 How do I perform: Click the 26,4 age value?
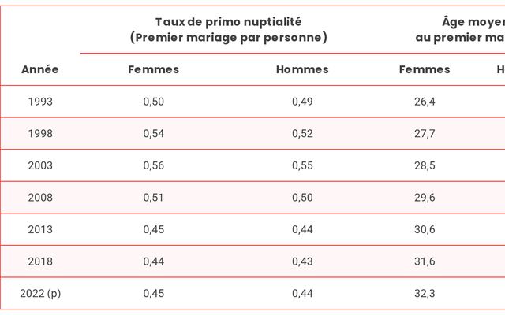[425, 102]
